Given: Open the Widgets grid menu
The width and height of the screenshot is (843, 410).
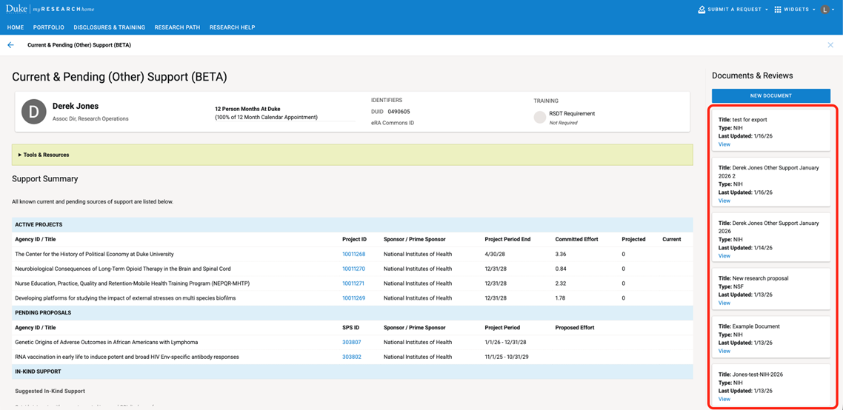Looking at the screenshot, I should (x=778, y=10).
